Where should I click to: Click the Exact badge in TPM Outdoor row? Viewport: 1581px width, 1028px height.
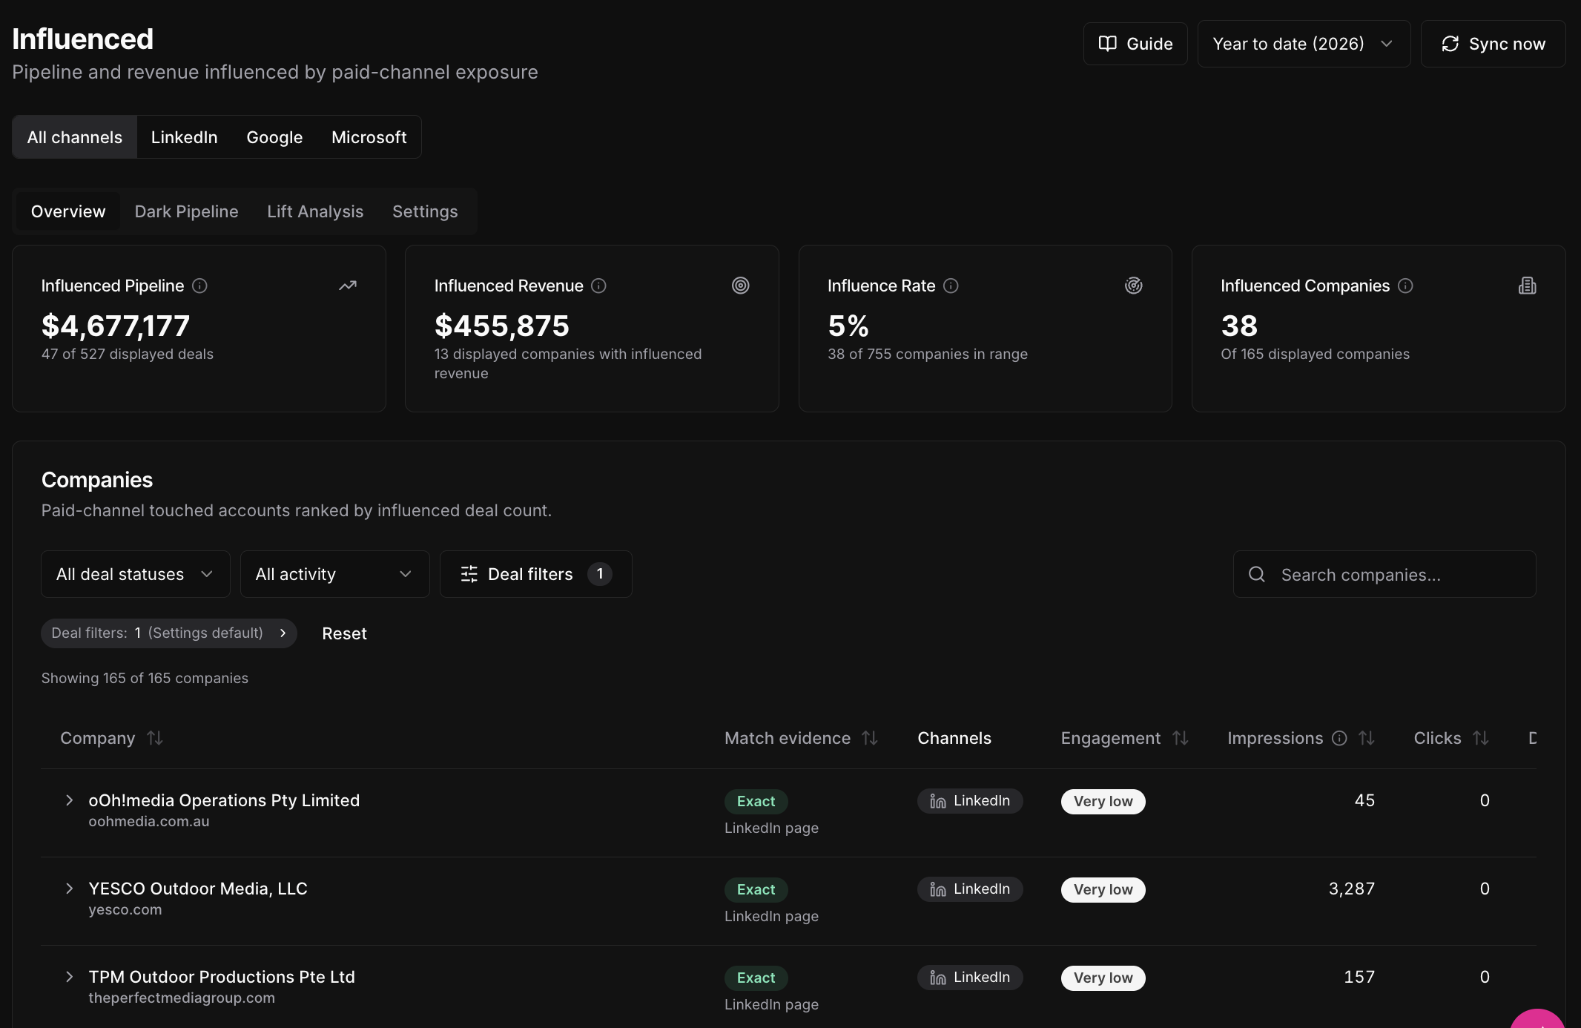pos(756,978)
